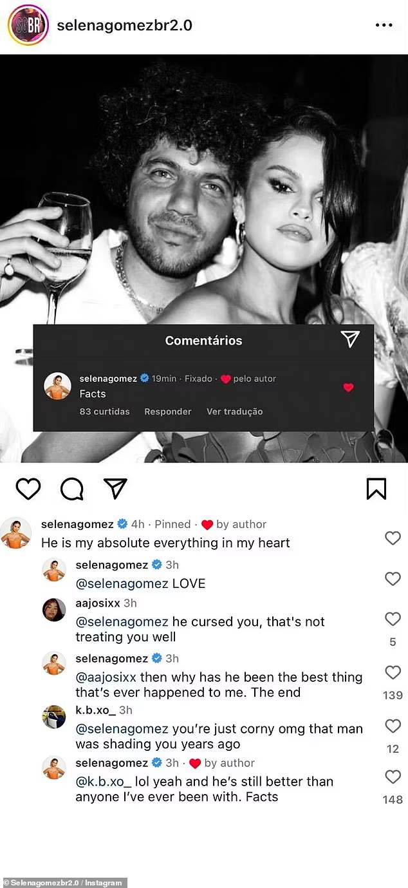This screenshot has height=888, width=408.
Task: Like the post with the heart icon
Action: [x=28, y=489]
